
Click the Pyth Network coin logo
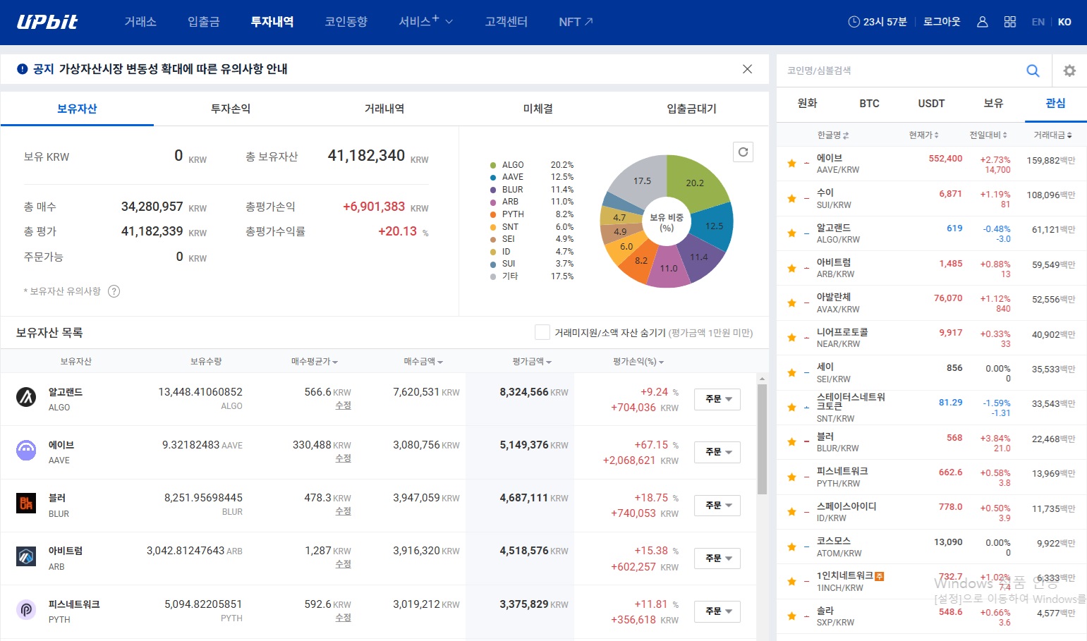pos(26,609)
